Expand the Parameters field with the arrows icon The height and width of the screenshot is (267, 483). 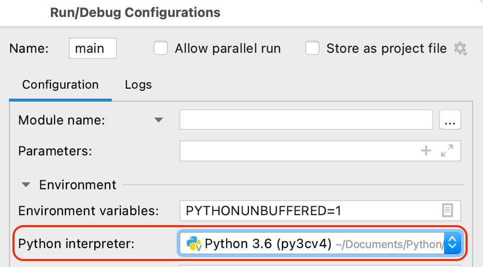[x=447, y=151]
